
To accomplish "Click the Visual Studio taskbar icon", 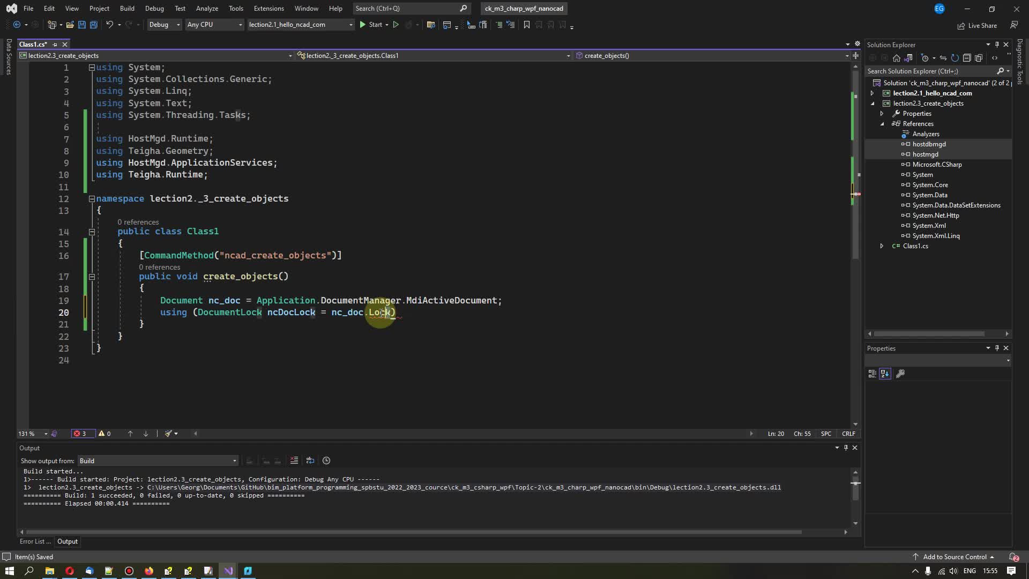I will tap(228, 571).
